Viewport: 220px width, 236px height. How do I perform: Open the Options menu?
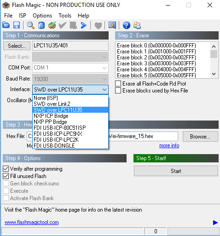(x=42, y=16)
